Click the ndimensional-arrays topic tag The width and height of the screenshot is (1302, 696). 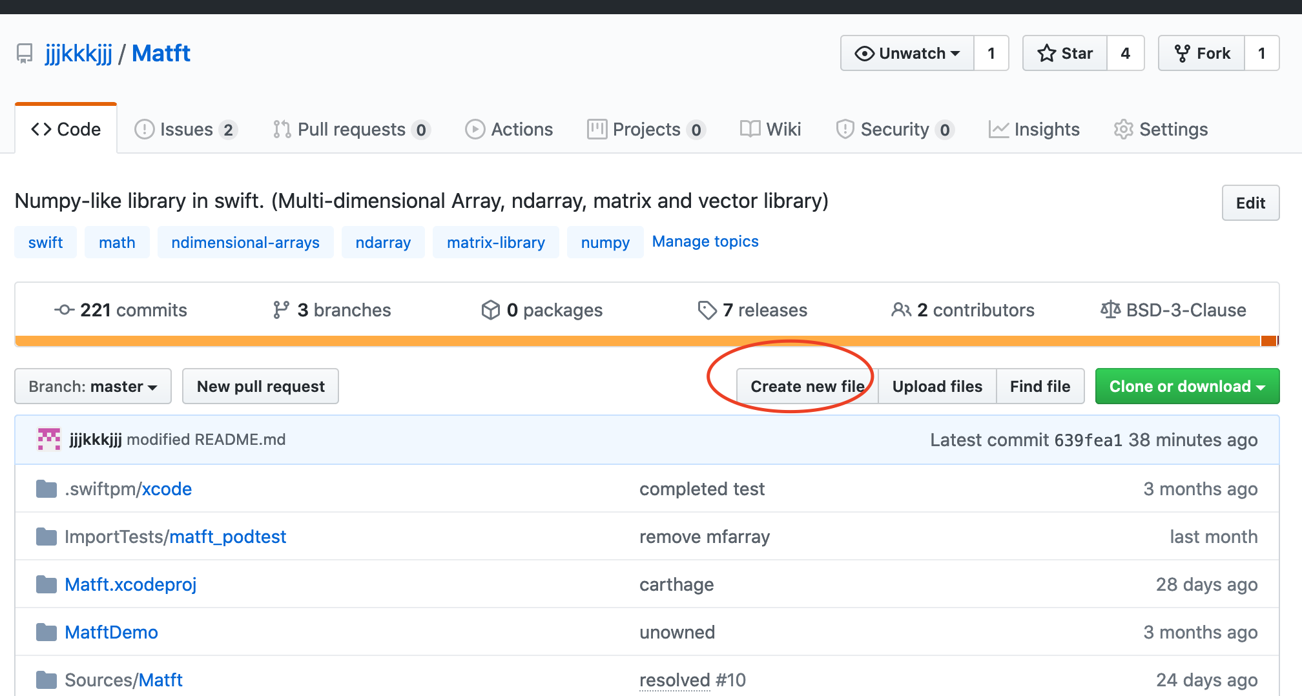[245, 242]
